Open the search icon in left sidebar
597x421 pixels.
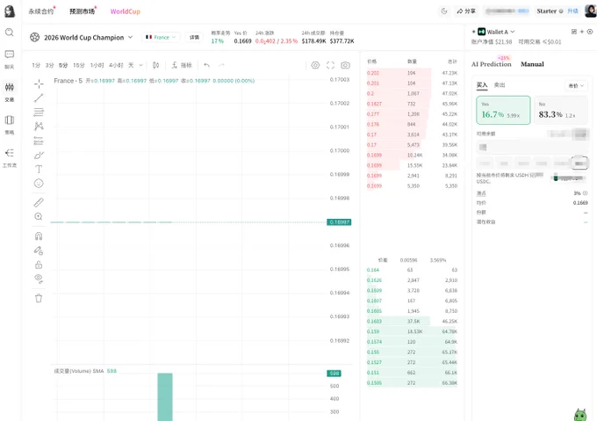click(x=9, y=33)
